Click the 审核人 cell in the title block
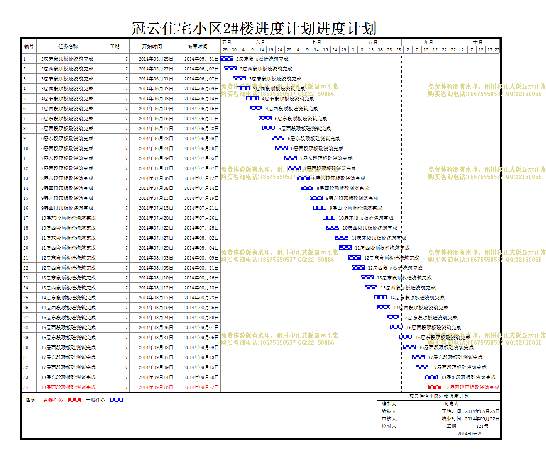The height and width of the screenshot is (459, 546). [389, 419]
